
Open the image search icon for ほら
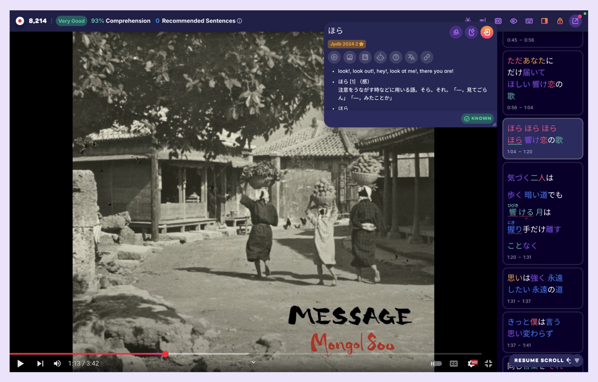point(350,57)
